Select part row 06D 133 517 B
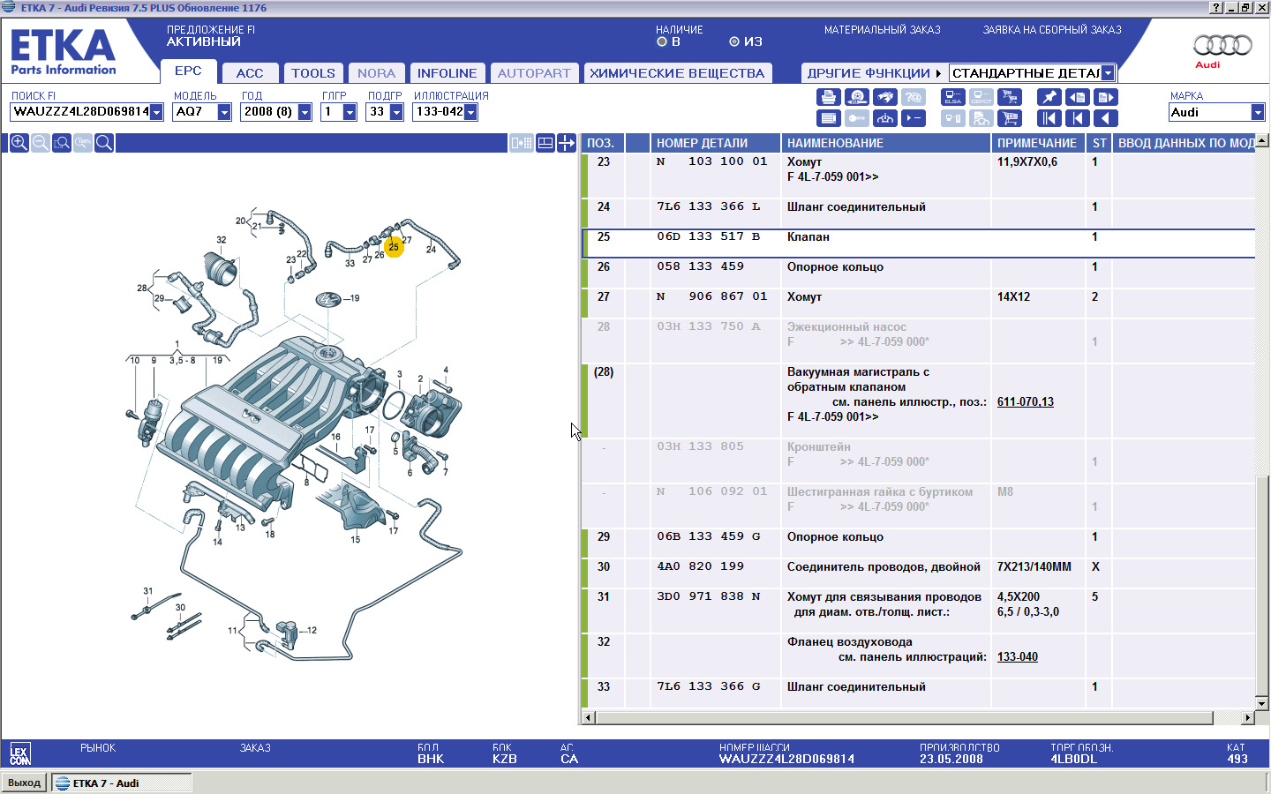This screenshot has width=1271, height=794. point(918,243)
